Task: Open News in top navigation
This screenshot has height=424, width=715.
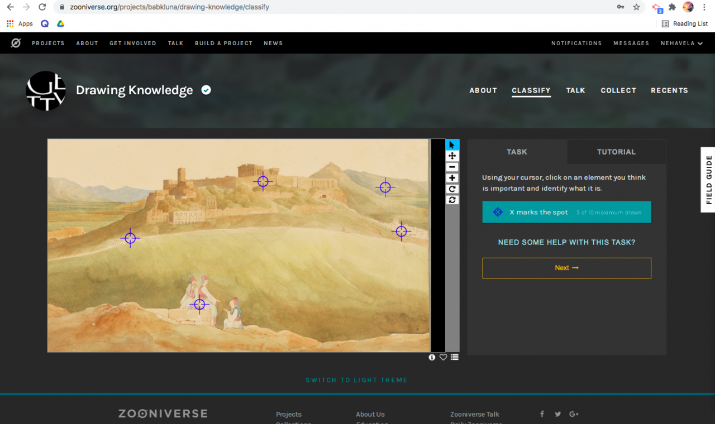Action: 273,43
